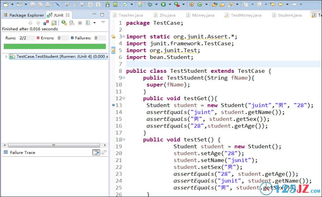Open the Money.java editor tab
Viewport: 322px width, 197px height.
tap(200, 15)
